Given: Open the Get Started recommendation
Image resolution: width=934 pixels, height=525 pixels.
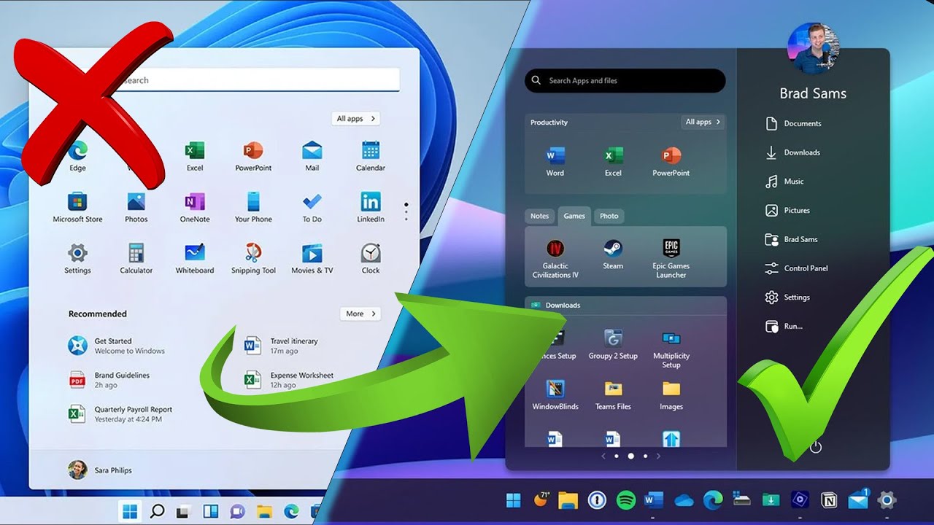Looking at the screenshot, I should (x=117, y=346).
